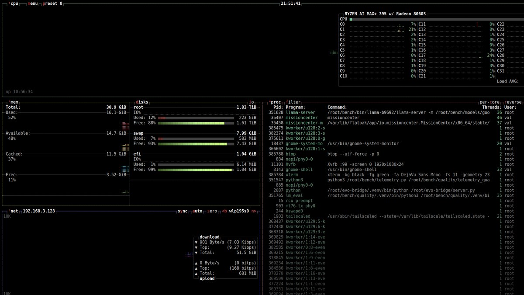
Task: Select next network interface with n>
Action: (x=254, y=211)
